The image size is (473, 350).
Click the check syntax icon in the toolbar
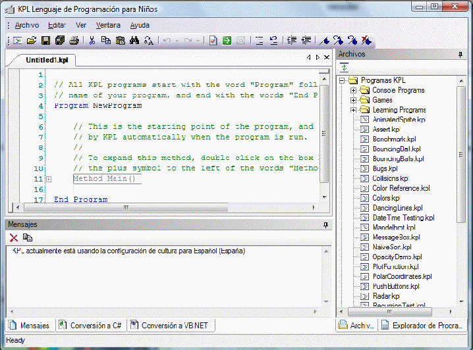click(x=213, y=40)
